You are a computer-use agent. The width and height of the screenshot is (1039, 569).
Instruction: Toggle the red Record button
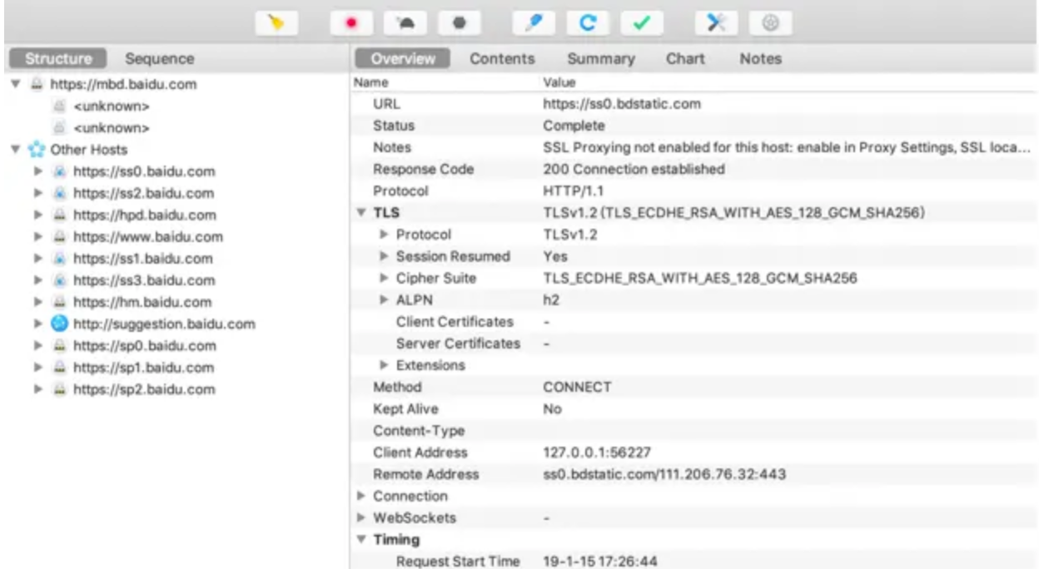point(353,22)
